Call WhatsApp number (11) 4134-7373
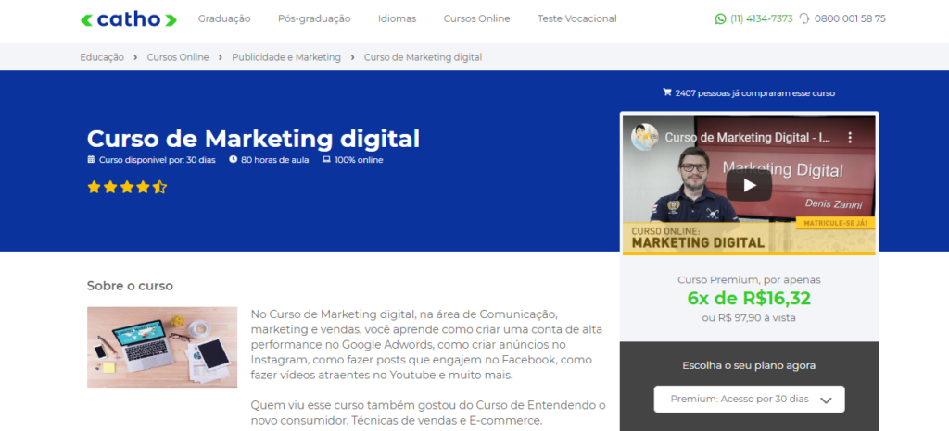This screenshot has width=949, height=431. coord(762,18)
